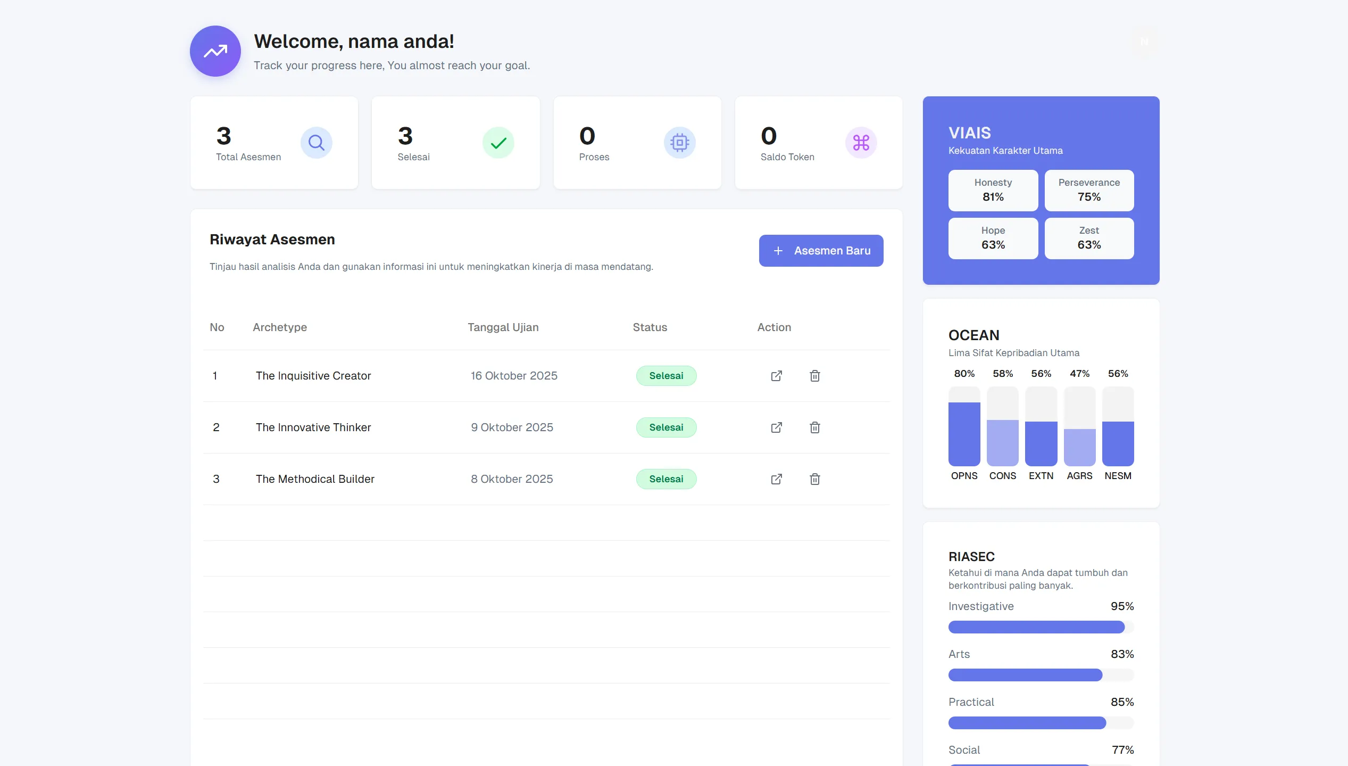Viewport: 1348px width, 766px height.
Task: Click Selesai status badge for first row
Action: click(666, 376)
